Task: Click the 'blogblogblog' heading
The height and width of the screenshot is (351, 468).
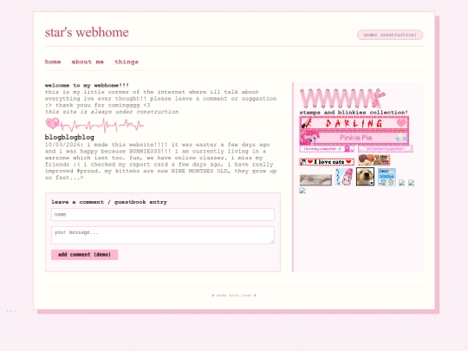Action: coord(69,137)
